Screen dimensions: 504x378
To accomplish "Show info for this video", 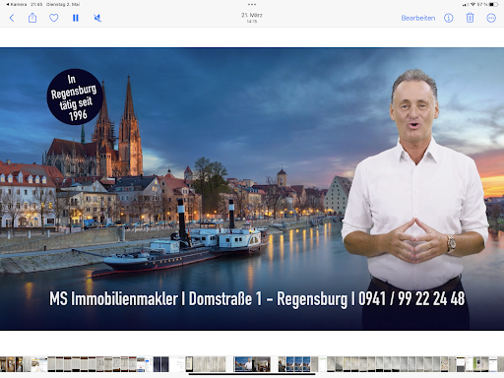I will pos(449,18).
